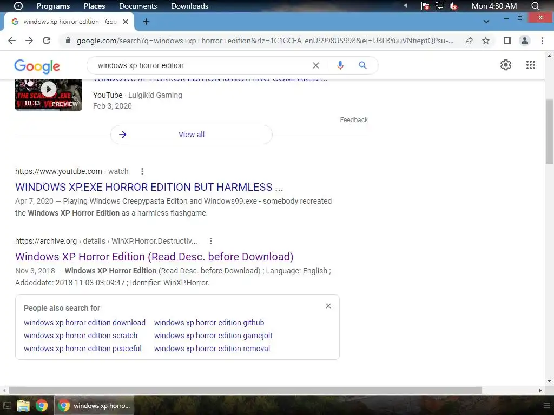Start a voice search with microphone
Image resolution: width=554 pixels, height=415 pixels.
tap(340, 65)
